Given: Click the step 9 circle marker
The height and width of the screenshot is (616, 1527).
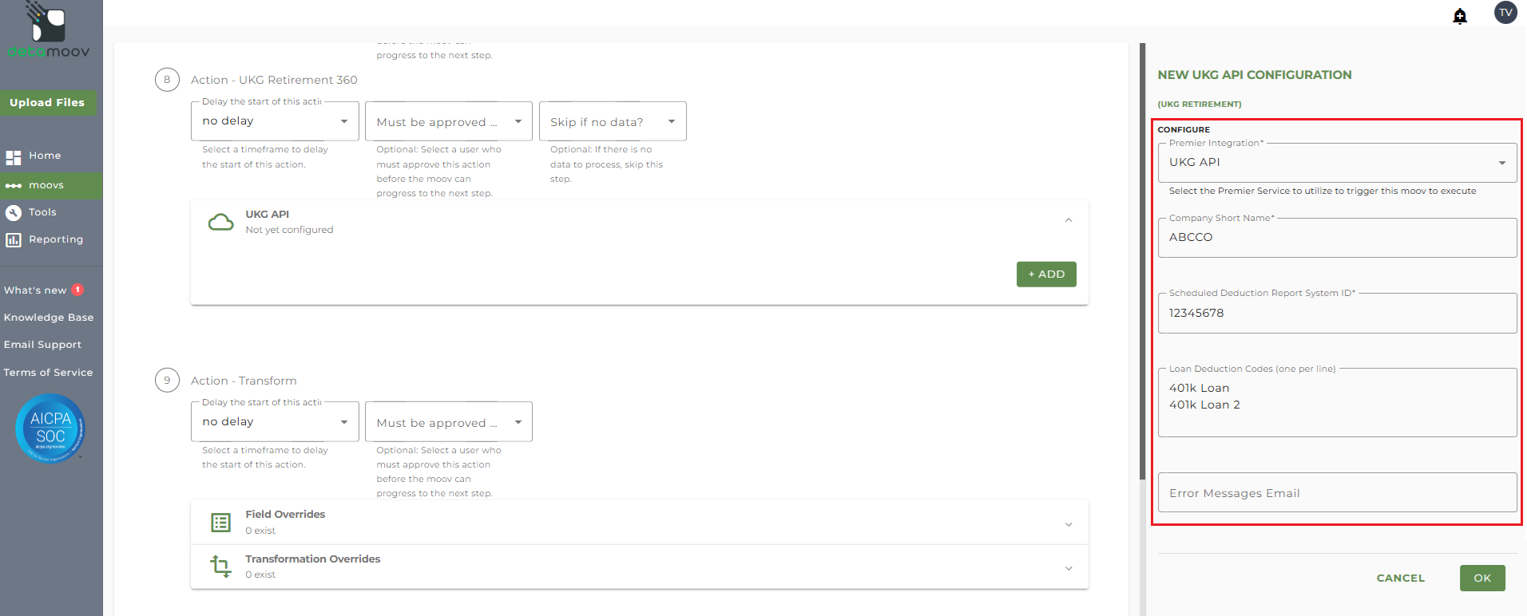Looking at the screenshot, I should (167, 380).
